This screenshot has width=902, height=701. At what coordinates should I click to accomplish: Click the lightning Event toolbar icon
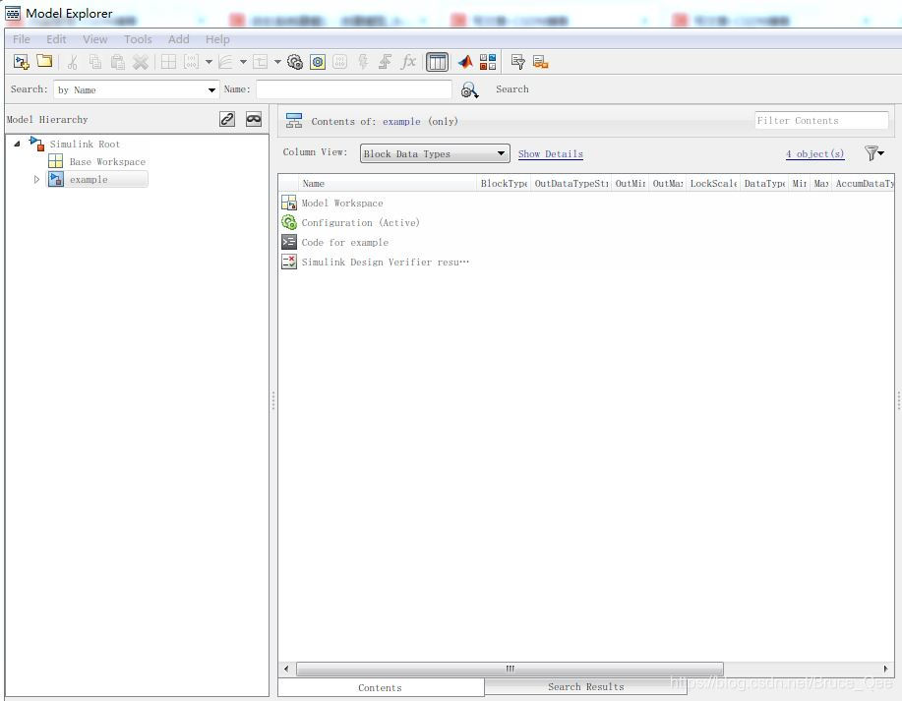click(x=363, y=62)
